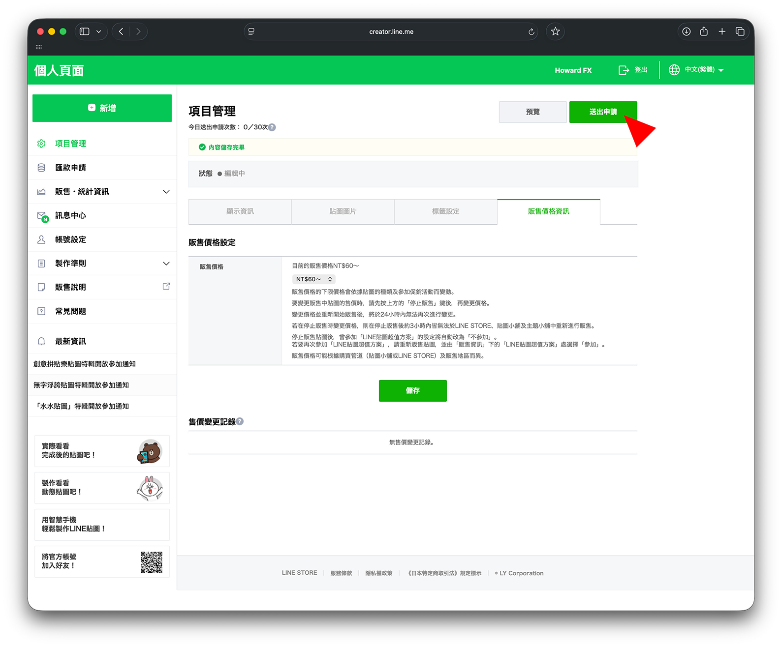Viewport: 782px width, 647px height.
Task: Expand the 販售・統計資訊 chevron
Action: point(166,192)
